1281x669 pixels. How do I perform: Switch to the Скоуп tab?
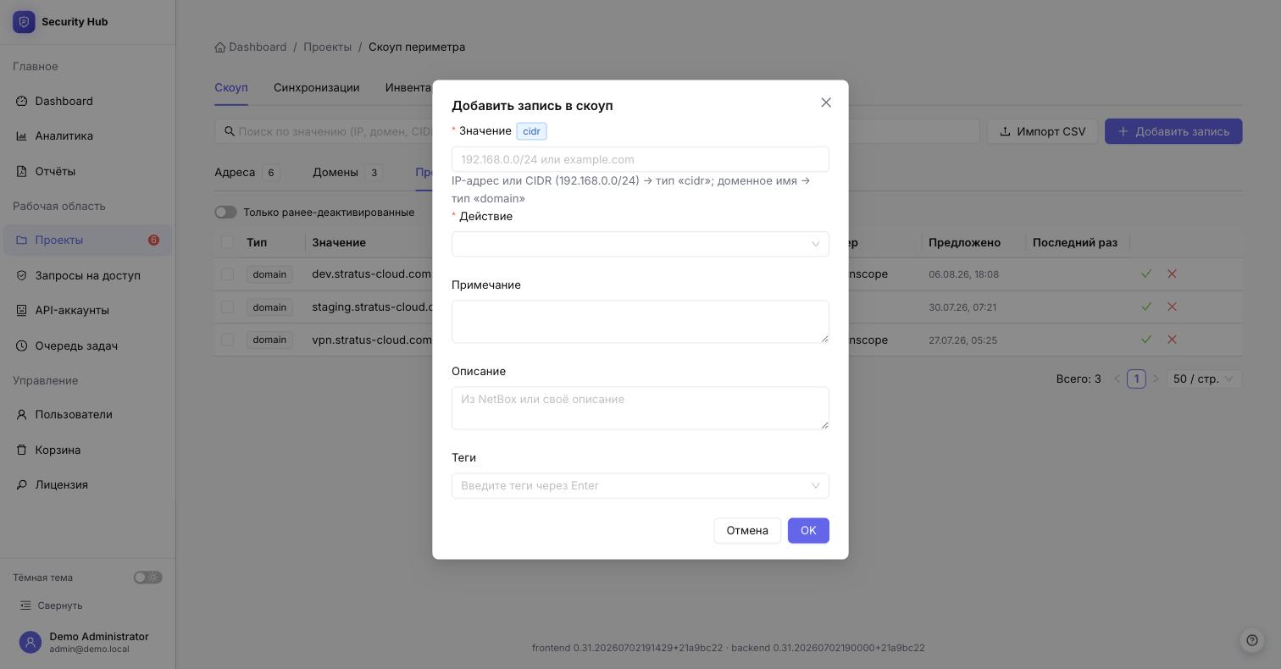click(x=231, y=87)
